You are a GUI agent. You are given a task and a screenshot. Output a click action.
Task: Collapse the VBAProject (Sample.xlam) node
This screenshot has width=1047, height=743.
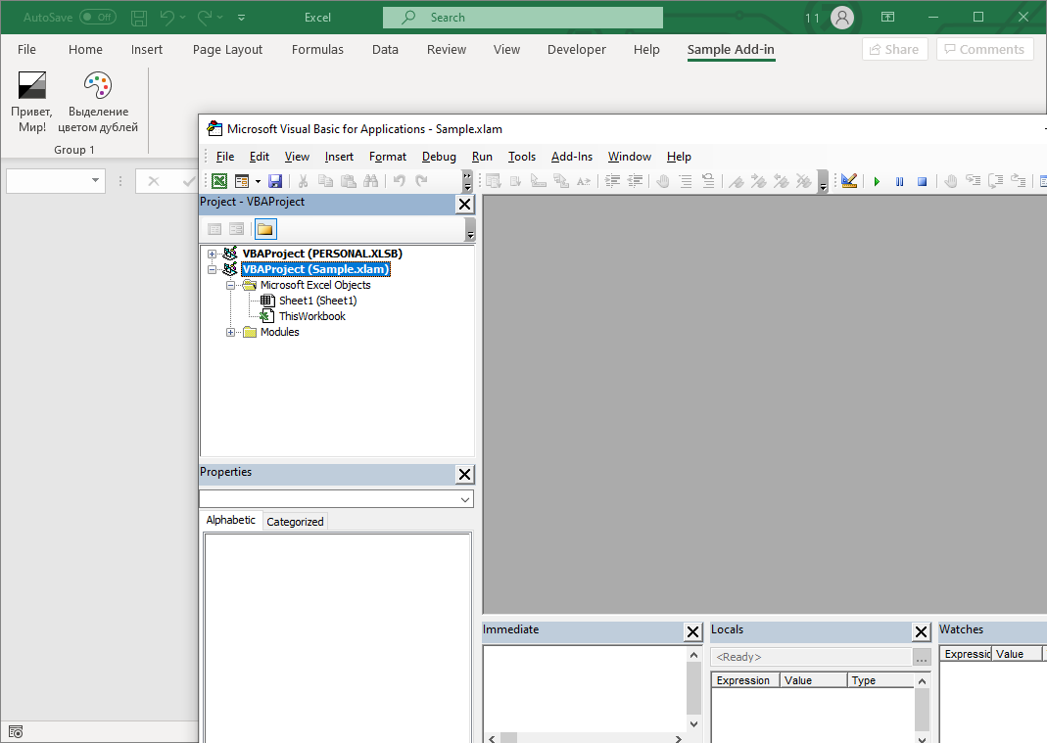pyautogui.click(x=212, y=270)
